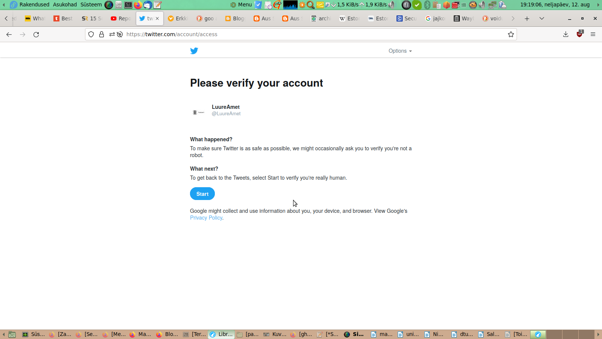Open the uBlock Origin extension
602x339 pixels.
tap(579, 34)
